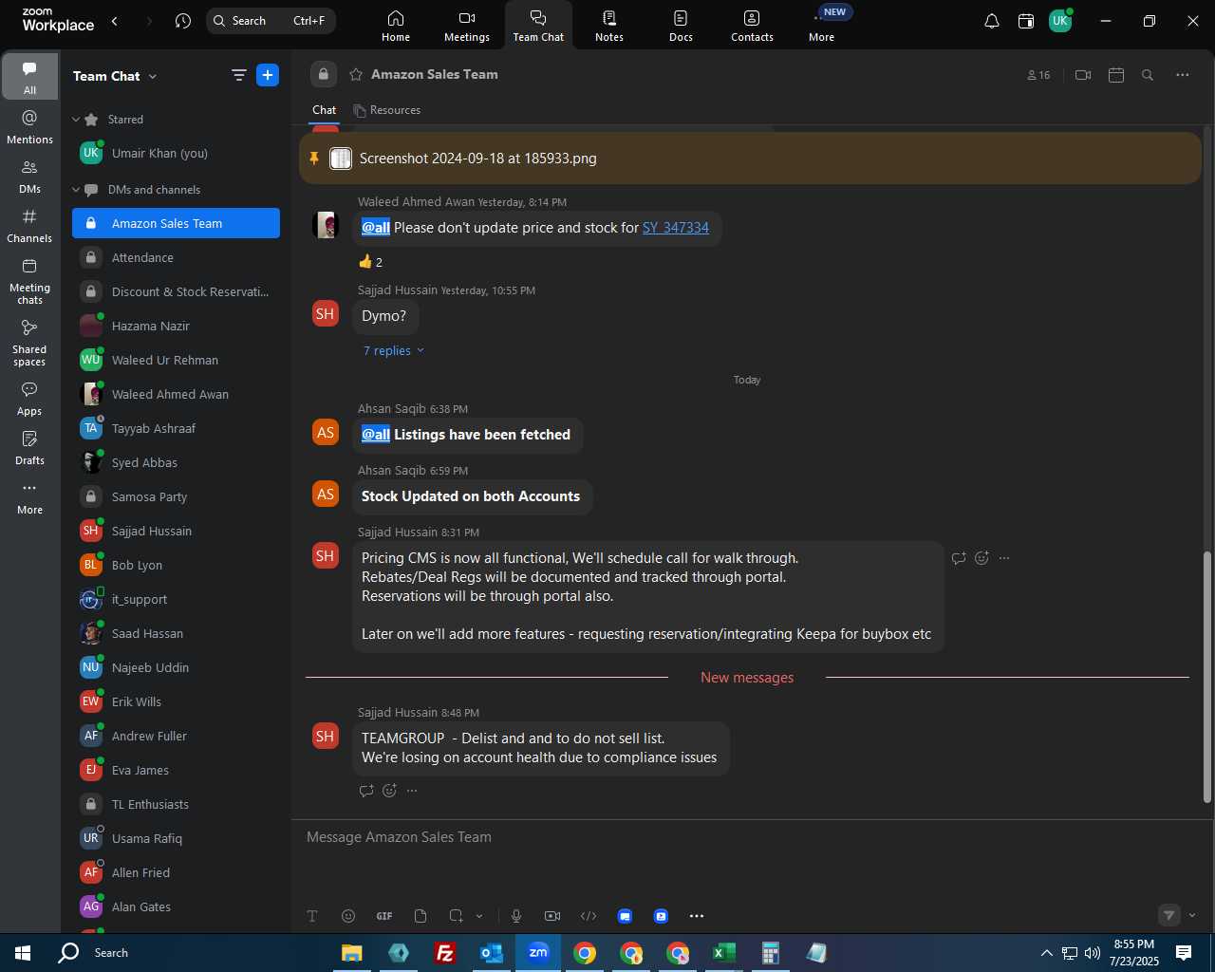Insert code snippet in composer
Image resolution: width=1215 pixels, height=972 pixels.
click(x=589, y=916)
